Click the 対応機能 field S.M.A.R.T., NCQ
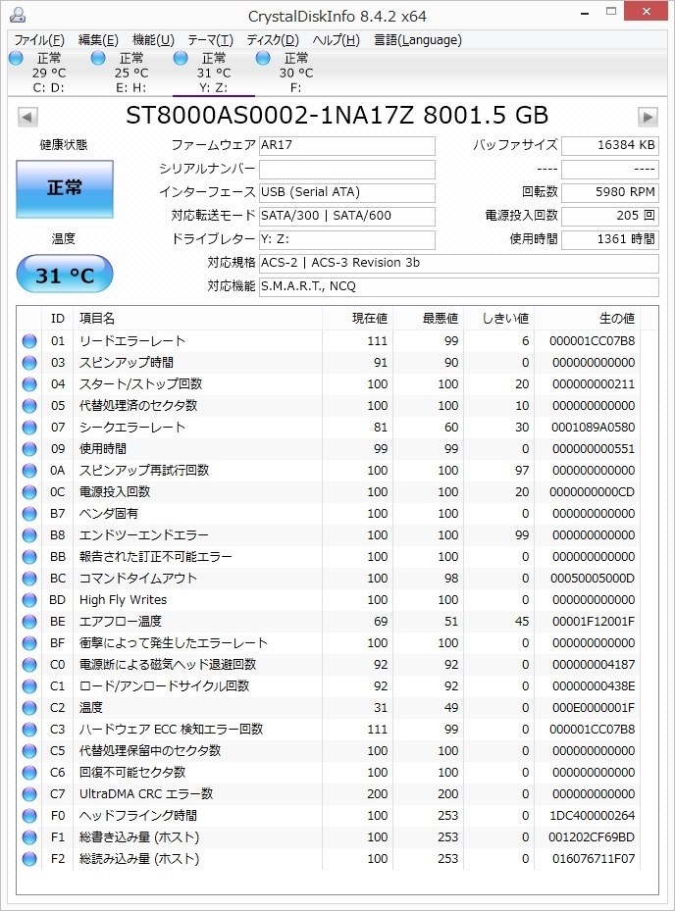 pyautogui.click(x=459, y=286)
